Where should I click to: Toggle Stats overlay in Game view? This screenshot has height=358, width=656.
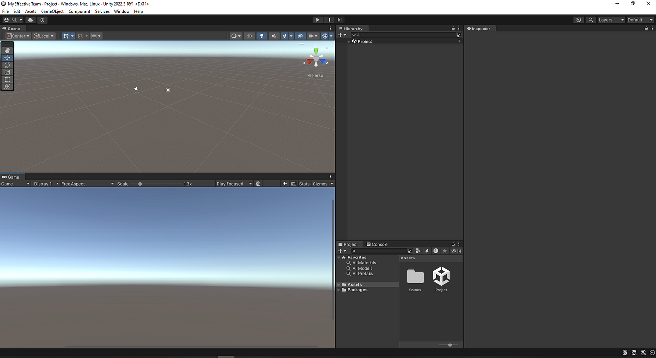pos(304,184)
